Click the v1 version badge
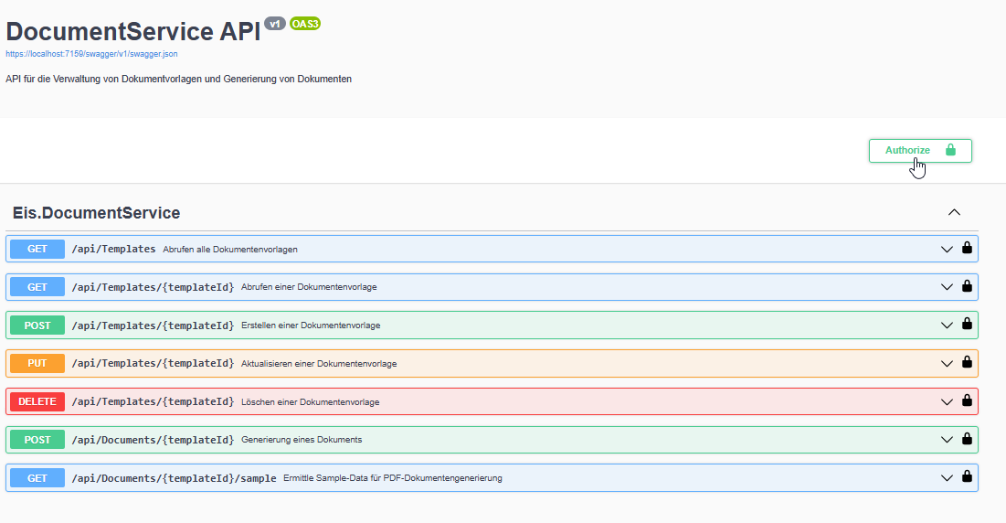This screenshot has height=523, width=1006. tap(275, 24)
